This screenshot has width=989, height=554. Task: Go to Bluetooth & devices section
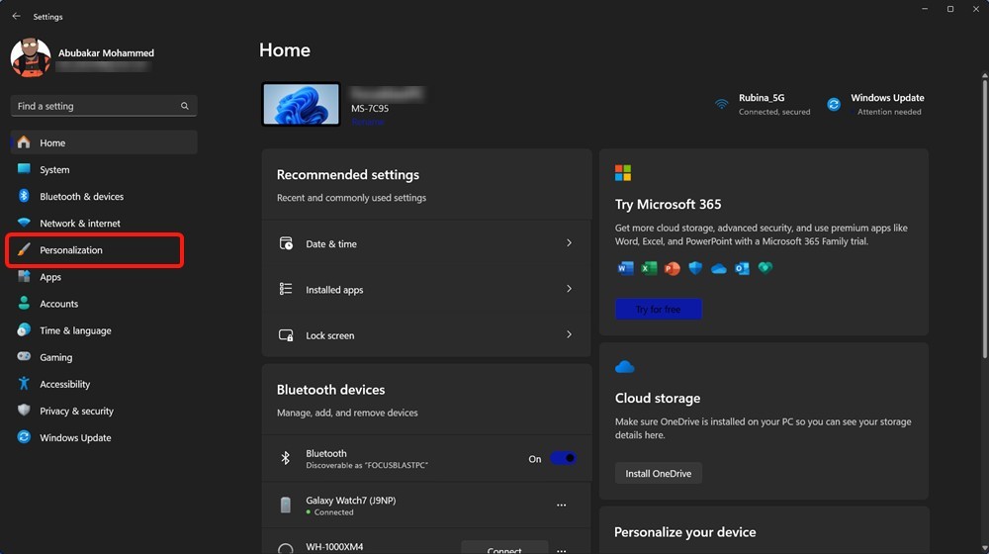click(x=104, y=196)
